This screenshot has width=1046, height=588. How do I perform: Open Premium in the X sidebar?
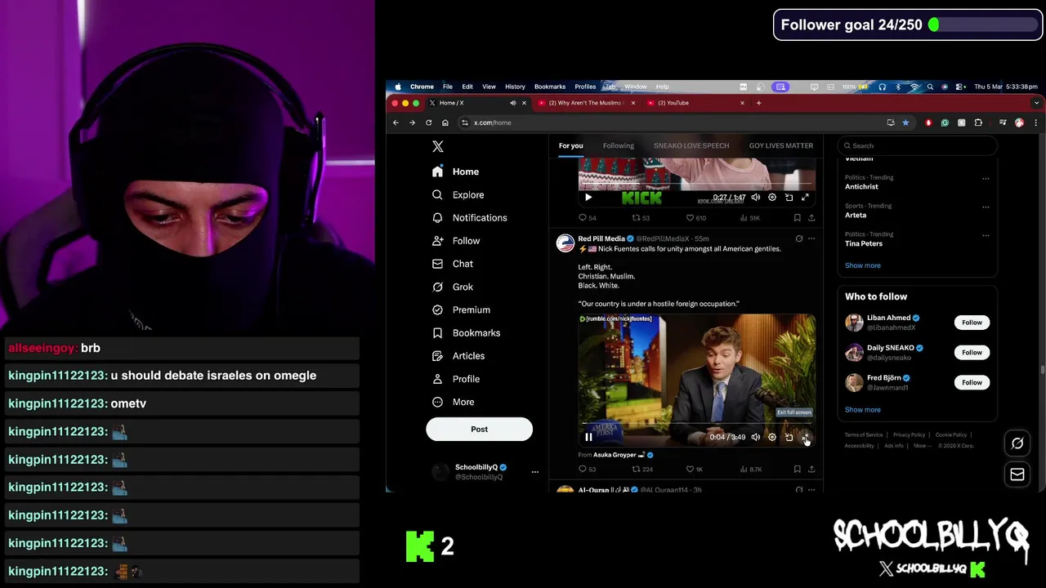pos(461,310)
